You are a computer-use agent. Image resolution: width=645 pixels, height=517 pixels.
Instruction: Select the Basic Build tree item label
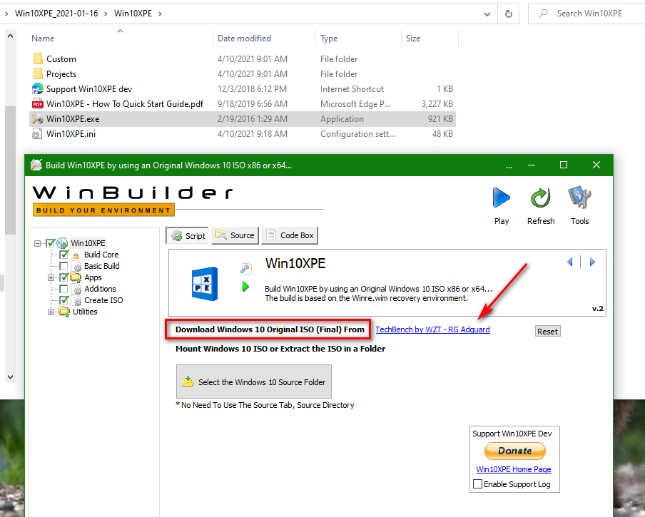click(101, 266)
